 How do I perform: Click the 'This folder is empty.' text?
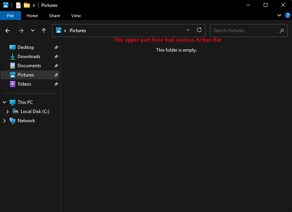tap(176, 50)
